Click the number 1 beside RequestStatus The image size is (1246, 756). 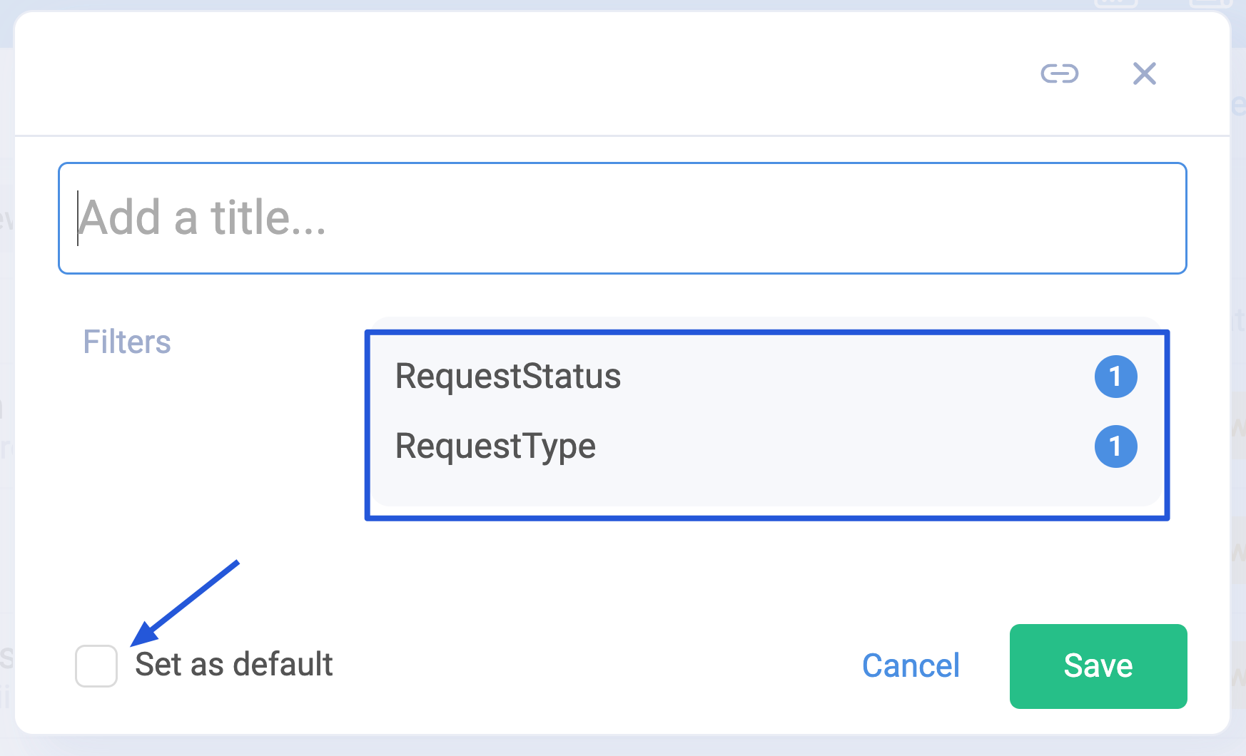click(x=1115, y=377)
